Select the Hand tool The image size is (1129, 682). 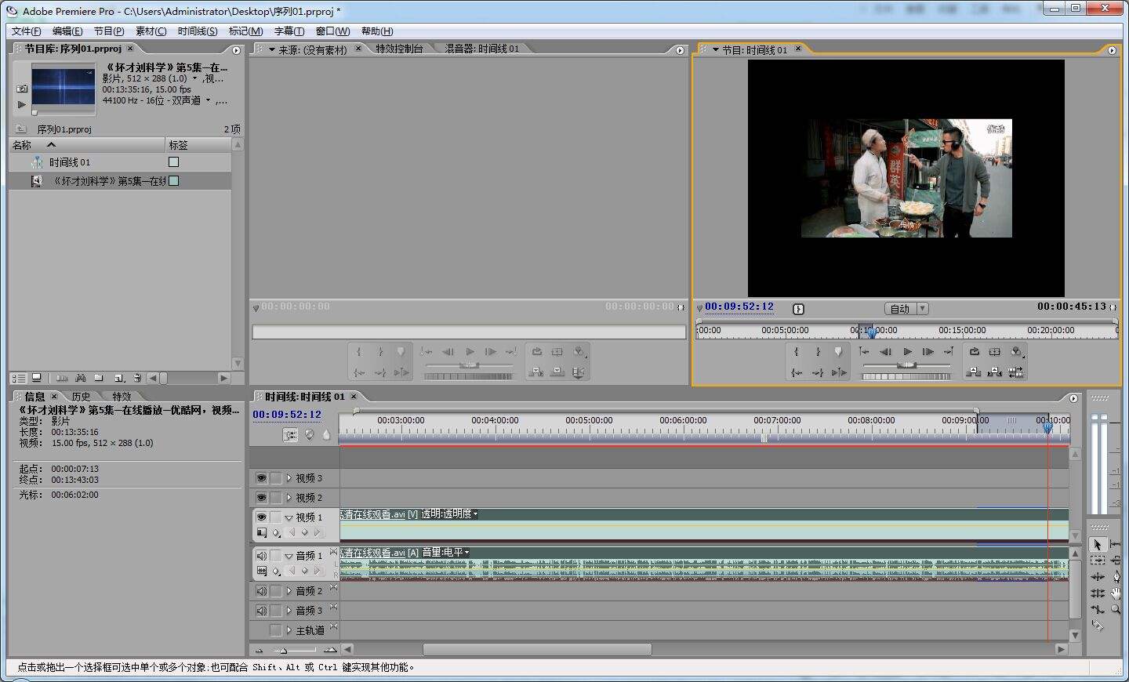point(1115,593)
